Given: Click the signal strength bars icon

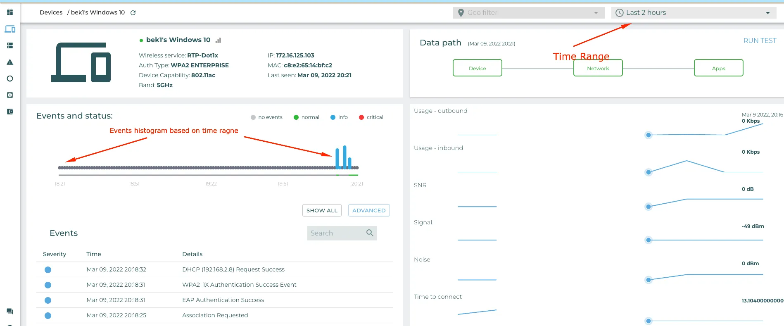Looking at the screenshot, I should tap(218, 40).
